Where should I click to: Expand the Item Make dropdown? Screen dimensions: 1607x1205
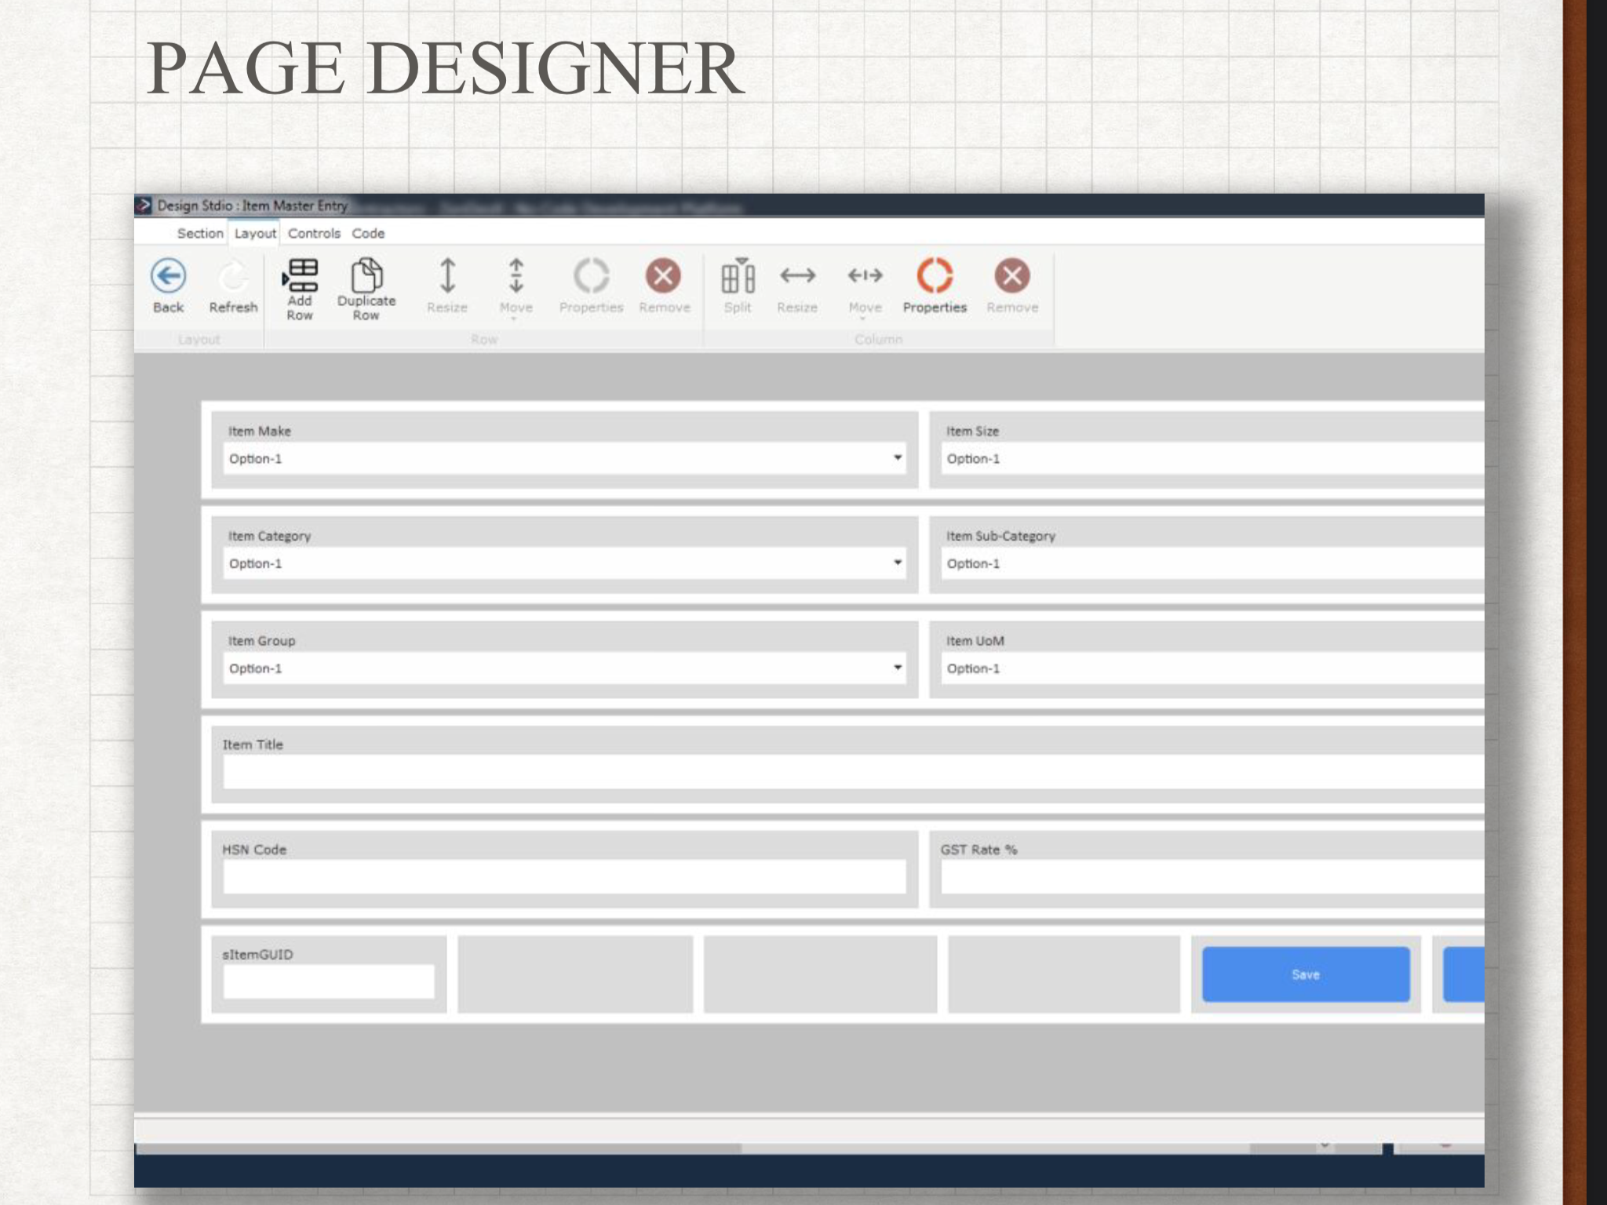click(897, 458)
